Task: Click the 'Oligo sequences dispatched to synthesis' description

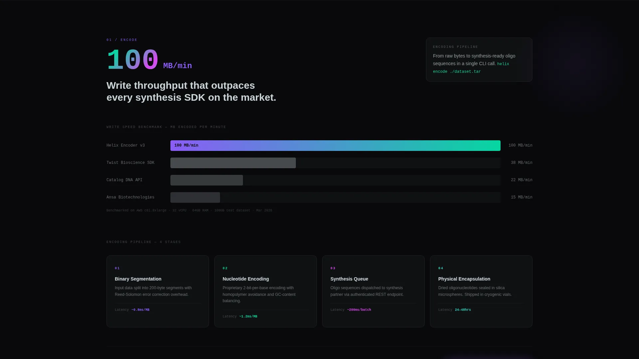Action: click(367, 291)
